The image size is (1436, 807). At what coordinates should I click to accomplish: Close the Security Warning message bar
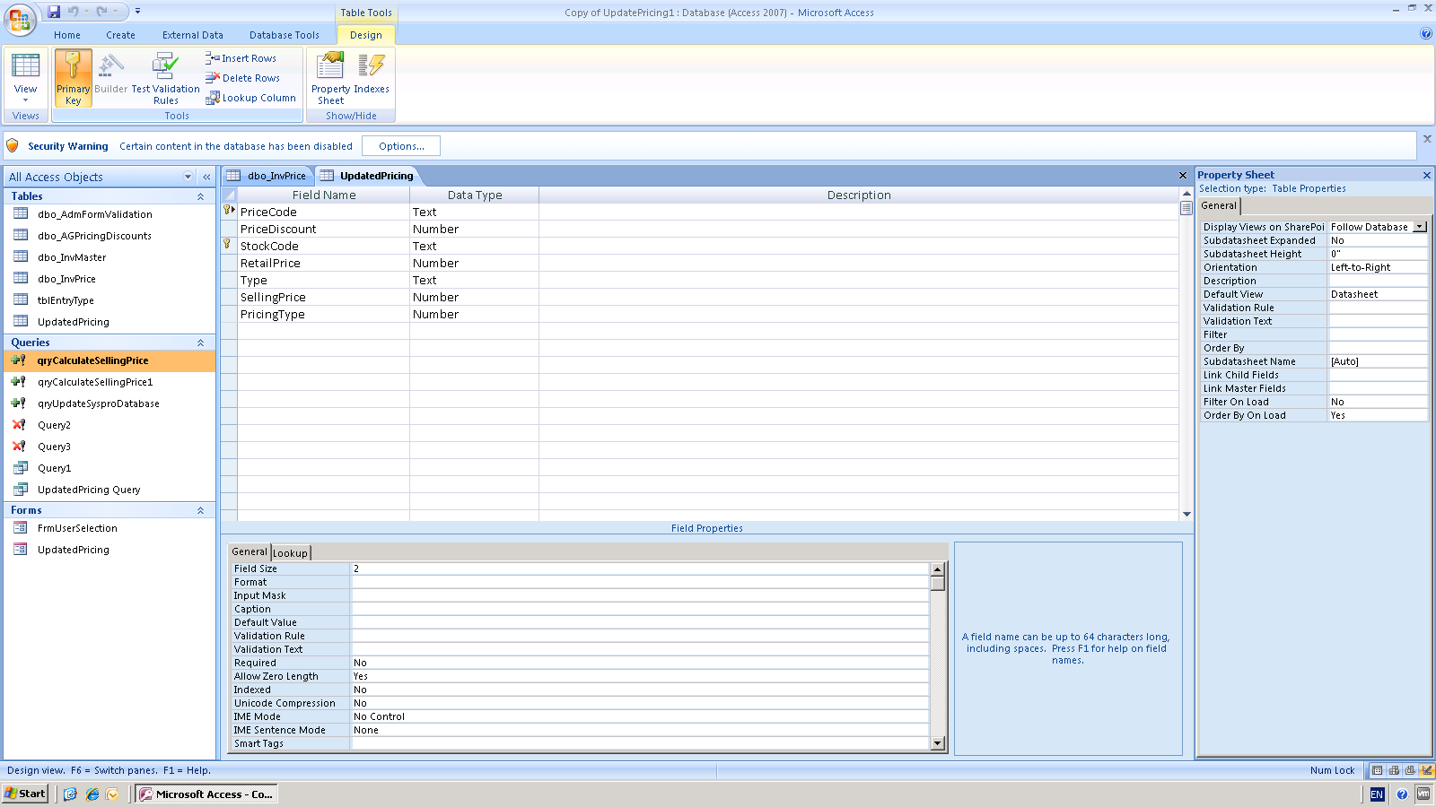coord(1427,139)
